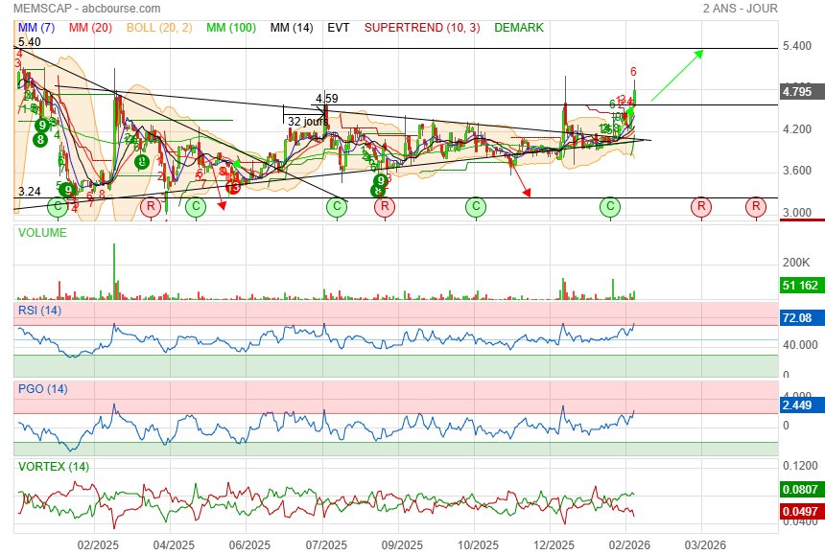Toggle the MM (7) moving average legend
Image resolution: width=825 pixels, height=555 pixels.
click(x=38, y=28)
